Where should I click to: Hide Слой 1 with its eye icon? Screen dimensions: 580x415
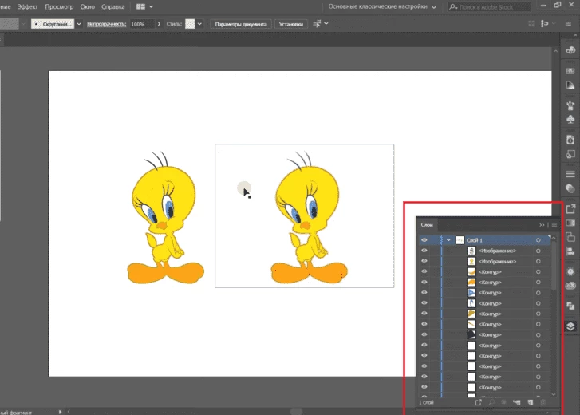424,240
